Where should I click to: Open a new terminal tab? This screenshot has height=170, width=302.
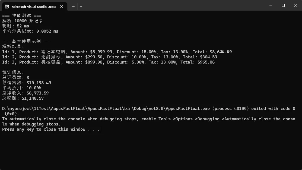point(73,6)
